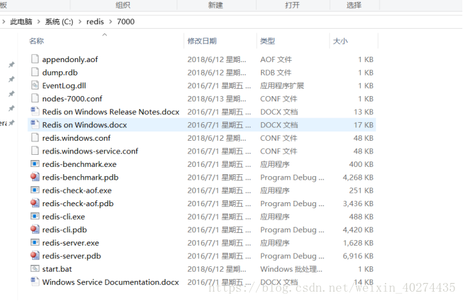463x301 pixels.
Task: Sort files by 大小 column header
Action: [x=340, y=41]
